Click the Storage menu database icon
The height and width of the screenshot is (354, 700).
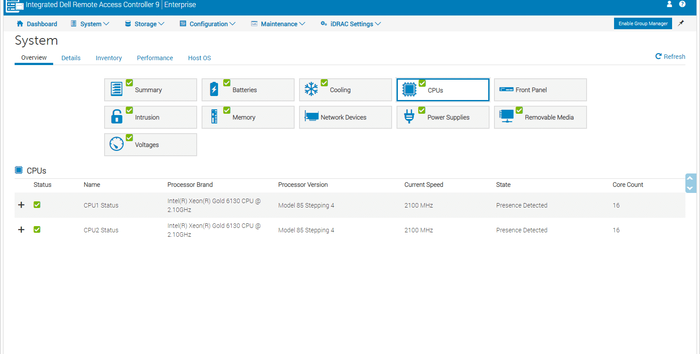(128, 23)
